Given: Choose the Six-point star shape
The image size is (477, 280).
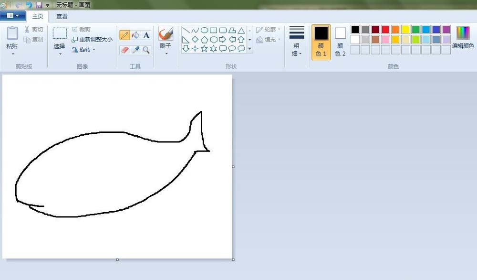Looking at the screenshot, I should pos(214,48).
